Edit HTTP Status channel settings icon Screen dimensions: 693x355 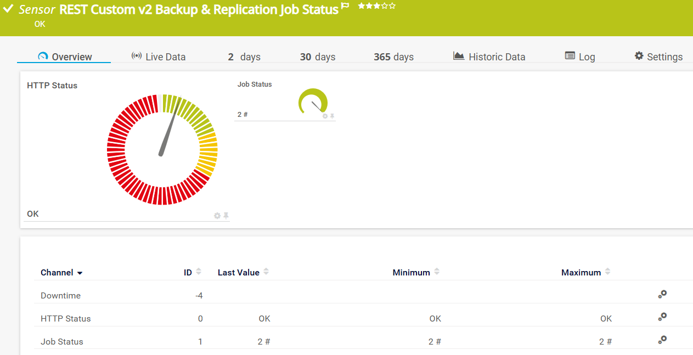(662, 317)
